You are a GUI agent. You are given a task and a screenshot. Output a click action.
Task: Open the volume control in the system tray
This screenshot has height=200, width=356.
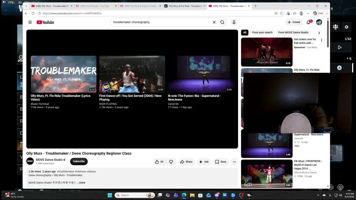click(340, 195)
